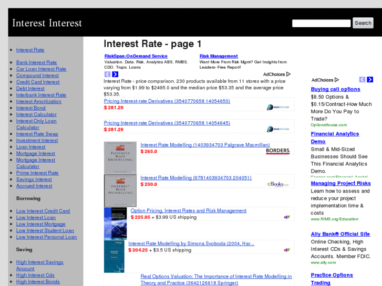
Task: Open the Simona Svoboda book cover thumbnail
Action: [x=114, y=256]
